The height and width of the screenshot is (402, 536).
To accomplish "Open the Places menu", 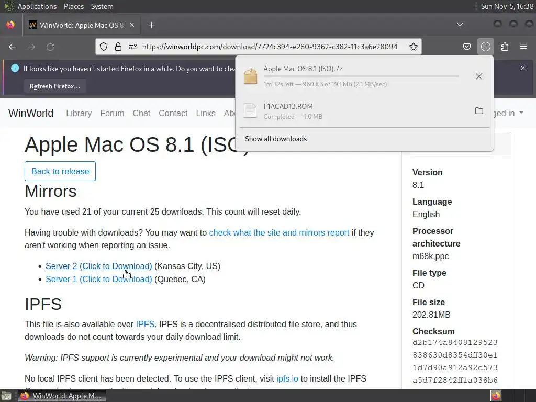I will click(73, 6).
